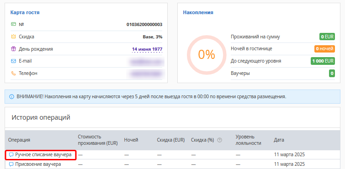This screenshot has width=345, height=169.
Task: Click the birthday gift icon
Action: tap(13, 49)
